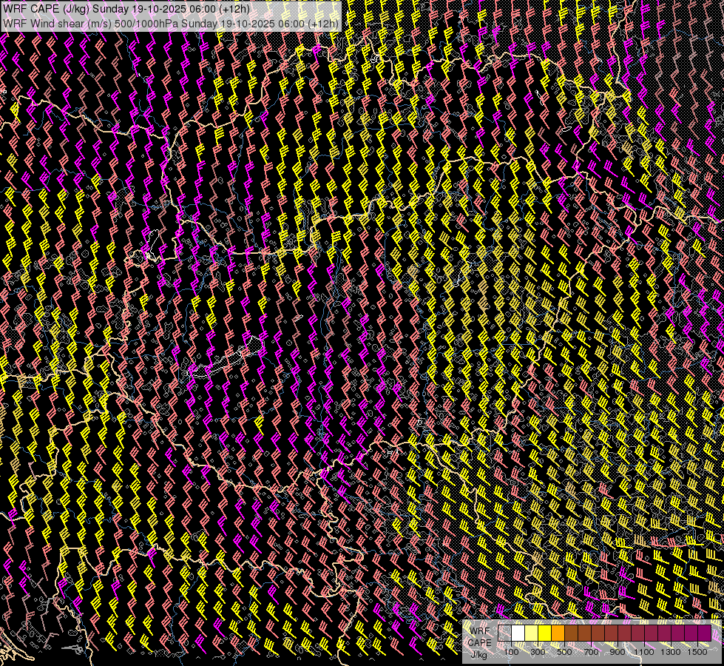The height and width of the screenshot is (666, 724).
Task: Click the transparent swatch below 100
Action: (x=504, y=633)
